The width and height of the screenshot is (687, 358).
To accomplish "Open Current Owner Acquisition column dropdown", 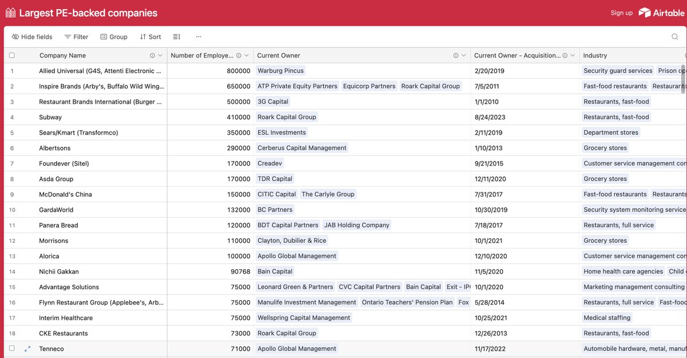I will 572,56.
